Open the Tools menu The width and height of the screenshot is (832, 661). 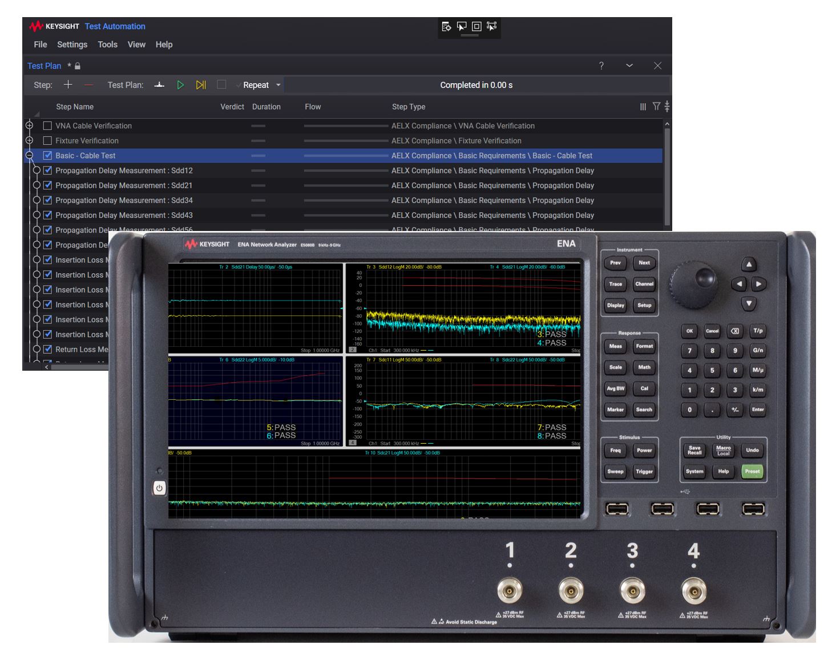(107, 44)
